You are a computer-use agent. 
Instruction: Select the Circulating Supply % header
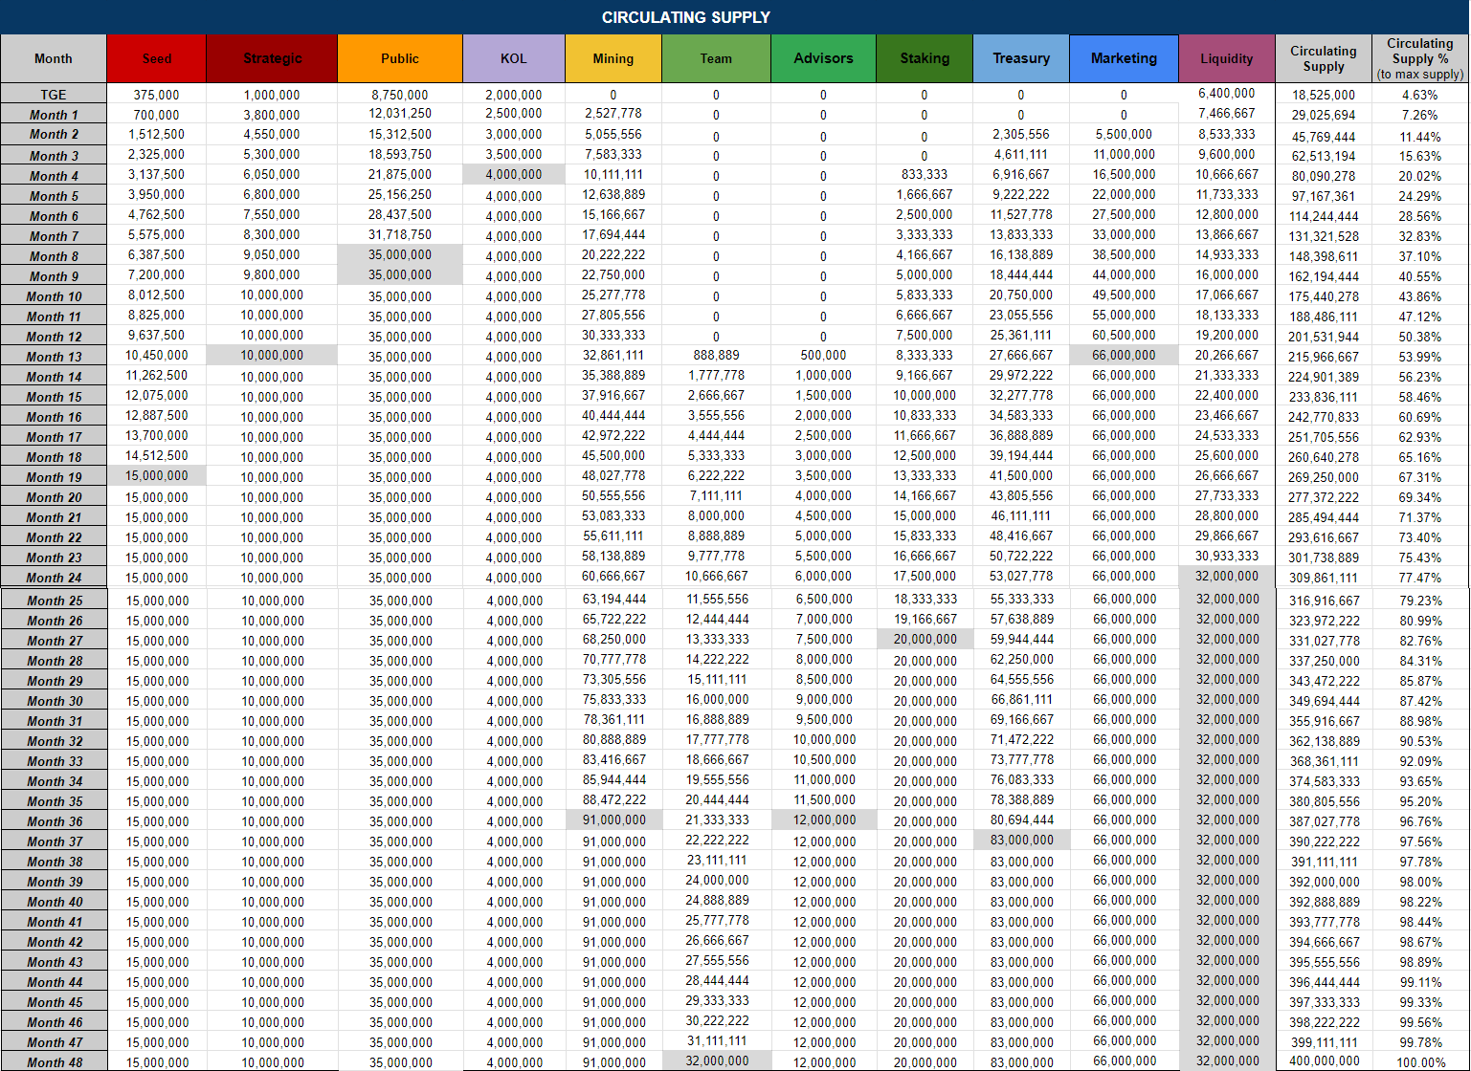coord(1420,58)
